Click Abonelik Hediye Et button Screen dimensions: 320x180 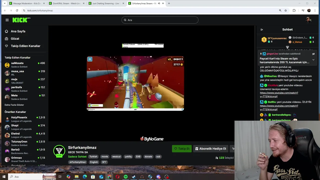pos(210,148)
